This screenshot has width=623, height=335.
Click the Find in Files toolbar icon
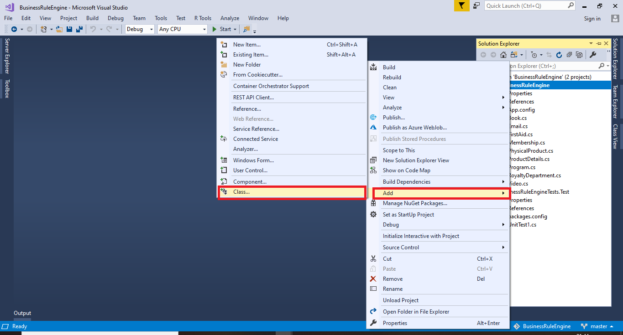pyautogui.click(x=246, y=29)
